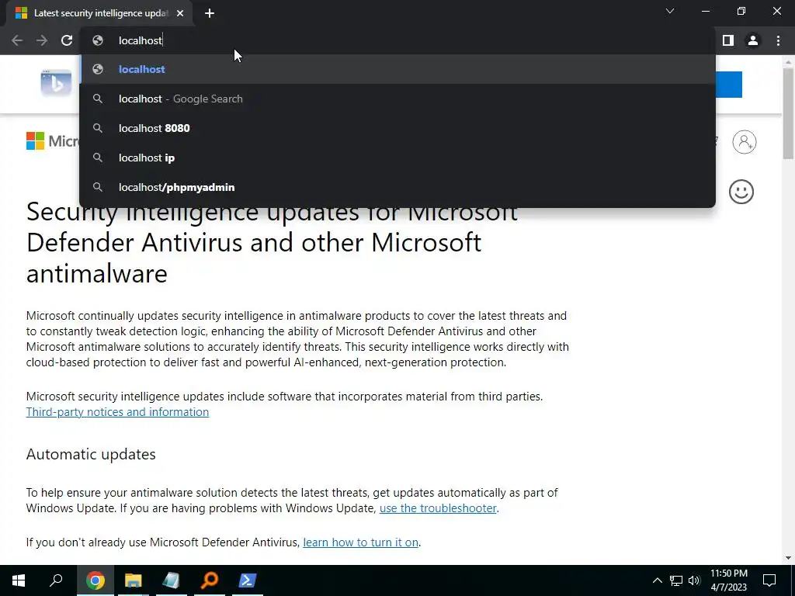Reload the page with the refresh icon
The image size is (795, 596).
(67, 40)
